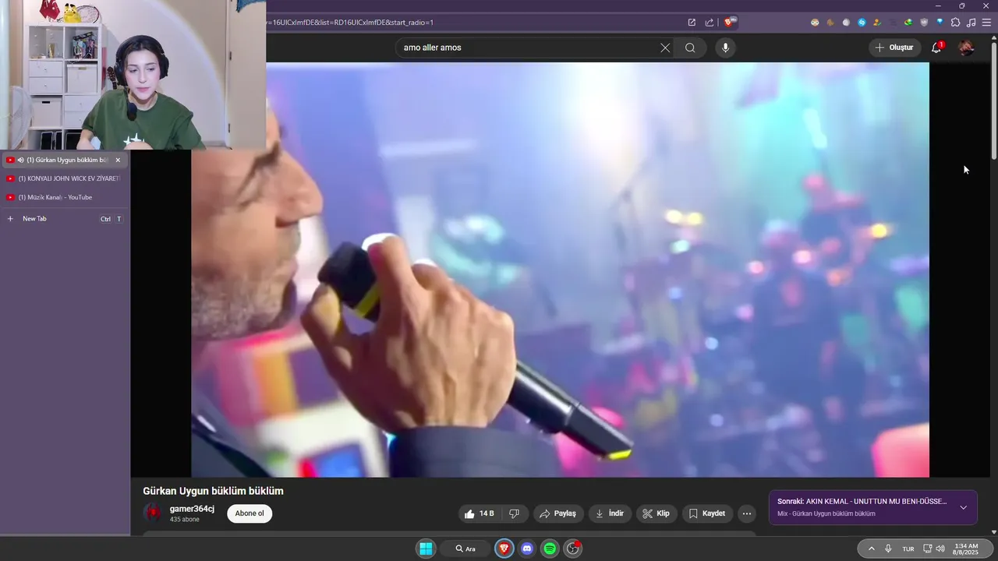Open the browser hamburger main menu
The image size is (998, 561).
pos(986,23)
